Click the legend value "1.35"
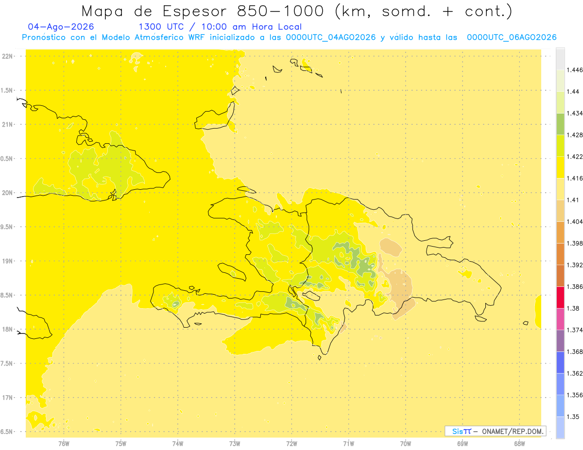 [573, 417]
